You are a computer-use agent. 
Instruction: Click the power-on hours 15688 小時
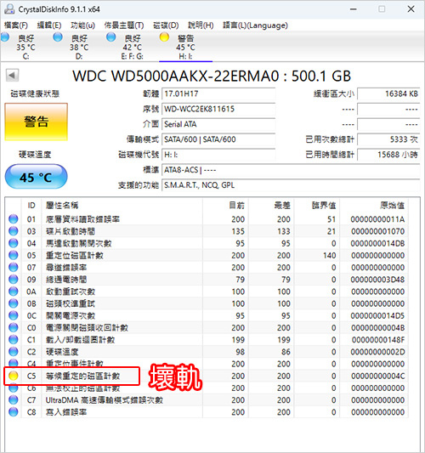(x=388, y=155)
